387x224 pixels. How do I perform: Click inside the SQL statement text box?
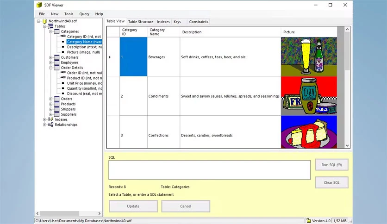[209, 170]
